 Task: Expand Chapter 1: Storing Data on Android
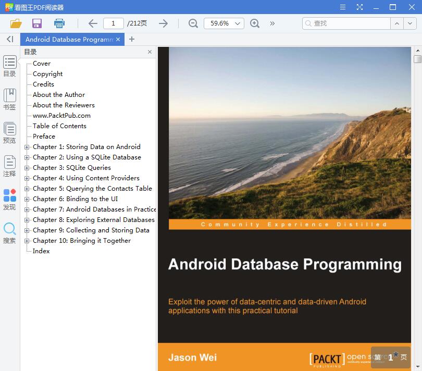(27, 147)
